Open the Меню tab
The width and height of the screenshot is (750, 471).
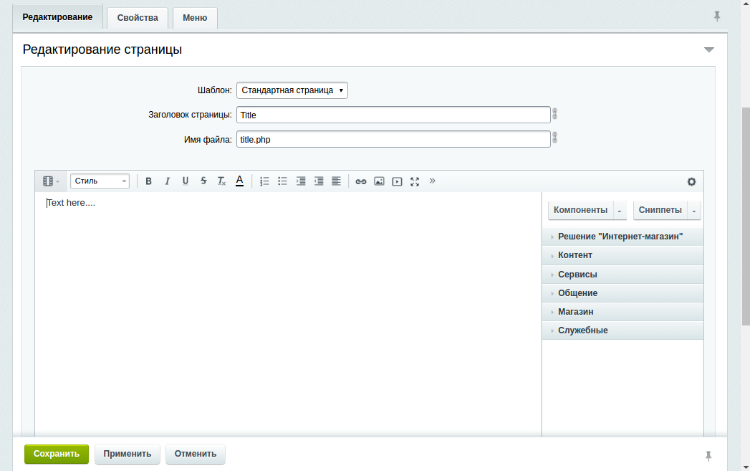click(195, 18)
